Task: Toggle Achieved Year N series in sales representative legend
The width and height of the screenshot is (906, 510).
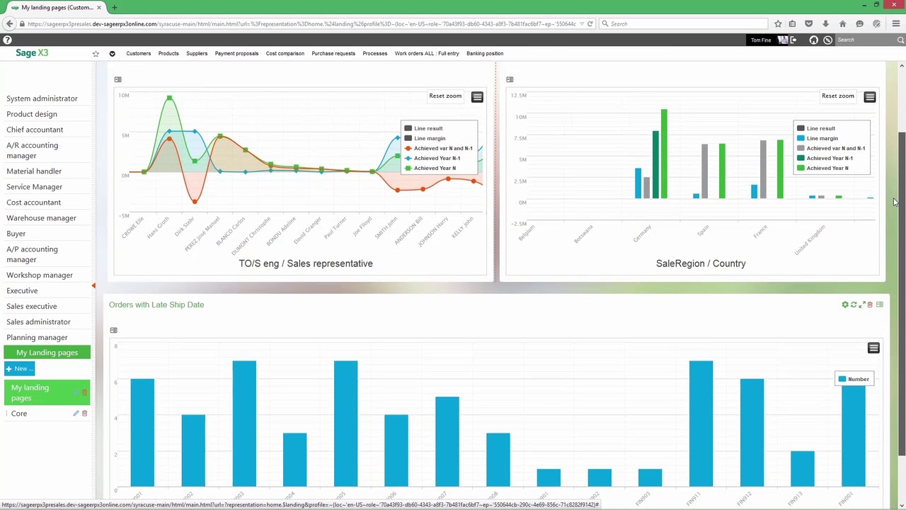Action: [x=435, y=168]
